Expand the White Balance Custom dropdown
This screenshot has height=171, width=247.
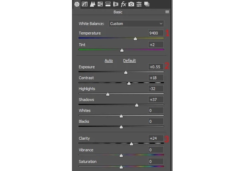(136, 24)
